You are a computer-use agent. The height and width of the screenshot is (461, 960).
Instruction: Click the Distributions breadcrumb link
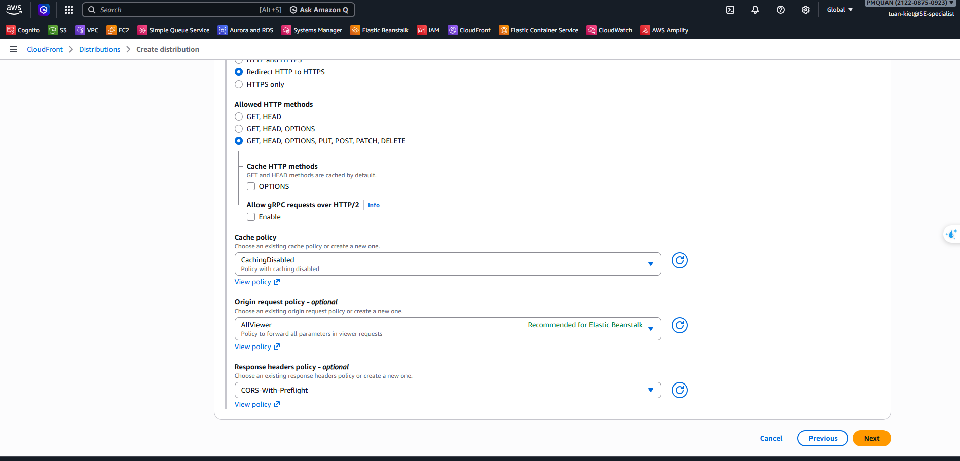[99, 49]
